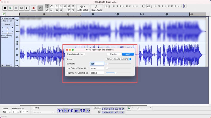Skip to end of the project
This screenshot has height=118, width=211.
coord(27,8)
